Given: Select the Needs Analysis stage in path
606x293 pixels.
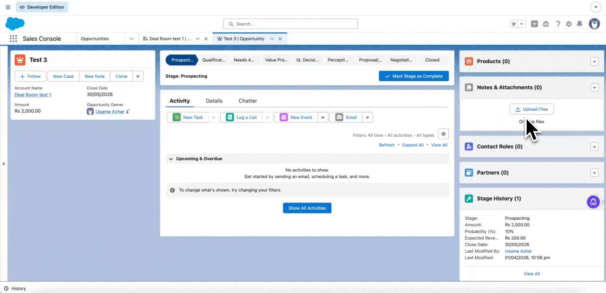Looking at the screenshot, I should tap(244, 60).
